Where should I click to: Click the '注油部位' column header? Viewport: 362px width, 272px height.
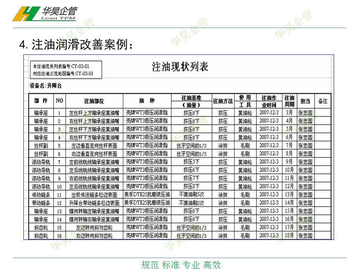pos(94,101)
